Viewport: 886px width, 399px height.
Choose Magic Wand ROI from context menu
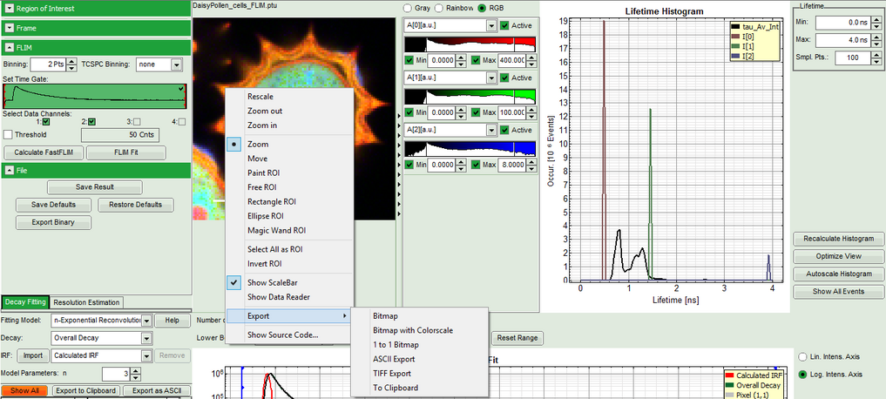click(276, 231)
